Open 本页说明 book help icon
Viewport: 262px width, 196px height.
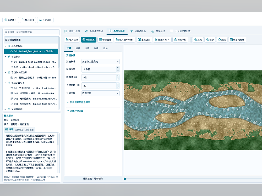[x=144, y=40]
